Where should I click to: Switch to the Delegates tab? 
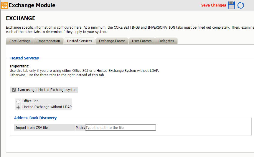click(x=166, y=41)
